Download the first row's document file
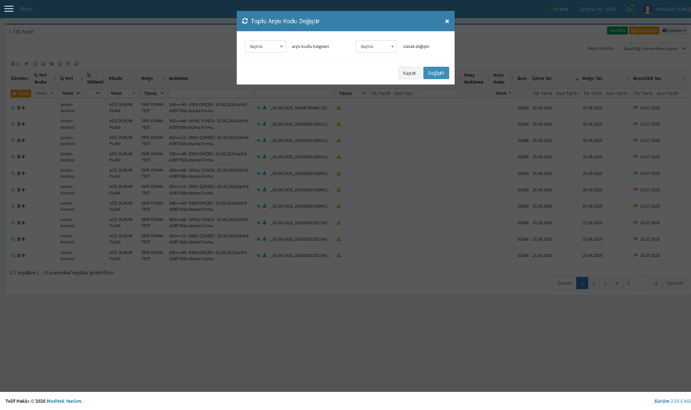691x410 pixels. click(264, 108)
